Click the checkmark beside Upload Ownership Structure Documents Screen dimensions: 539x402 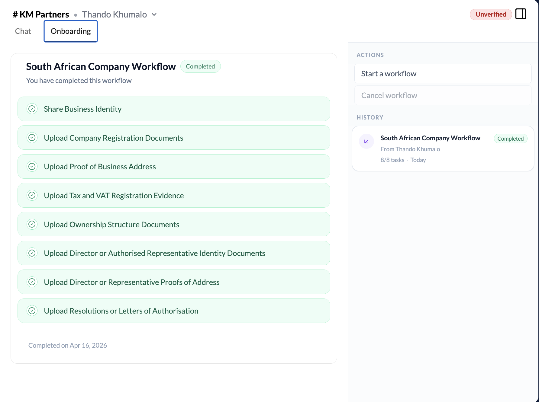(32, 224)
